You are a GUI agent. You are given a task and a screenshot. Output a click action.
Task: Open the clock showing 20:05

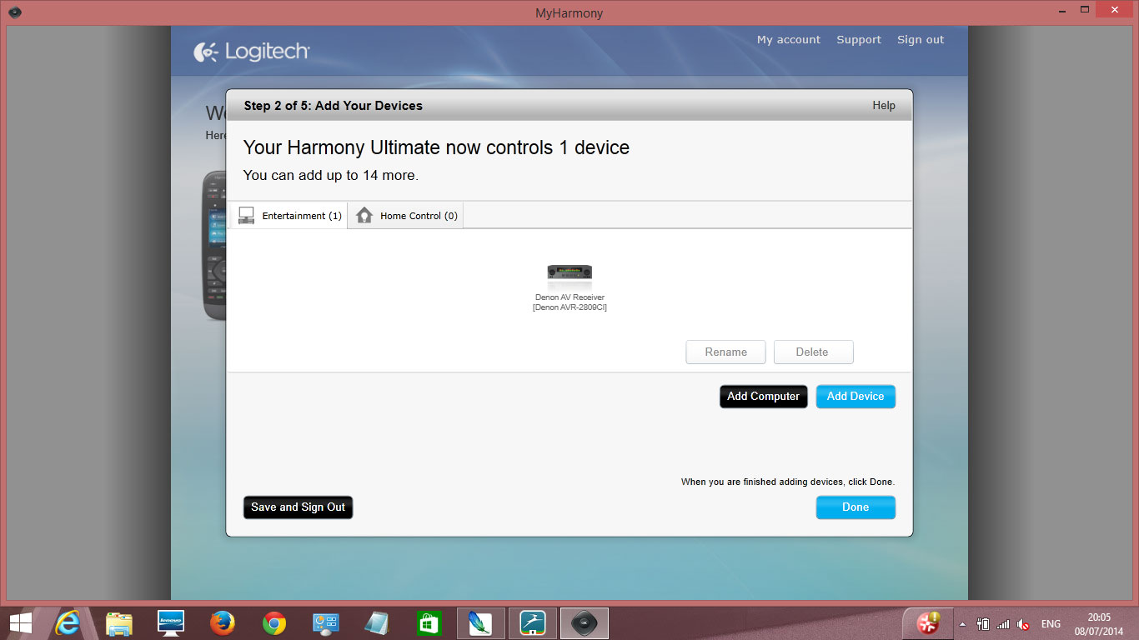[1099, 624]
